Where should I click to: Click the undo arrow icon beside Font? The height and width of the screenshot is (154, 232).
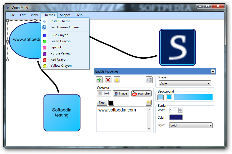click(x=149, y=103)
